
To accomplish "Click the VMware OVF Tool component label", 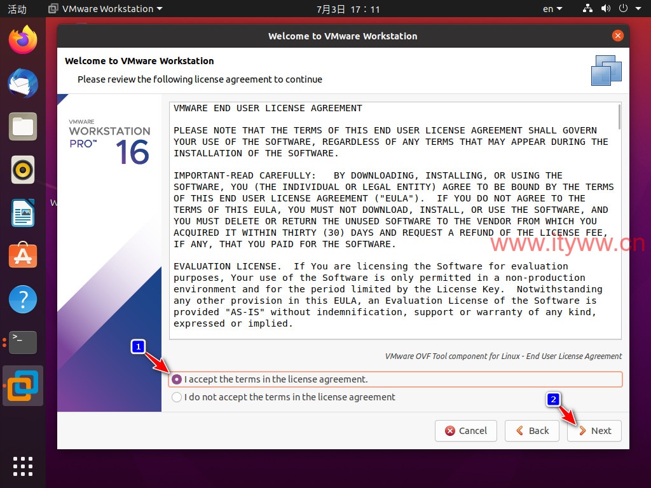I will coord(504,356).
